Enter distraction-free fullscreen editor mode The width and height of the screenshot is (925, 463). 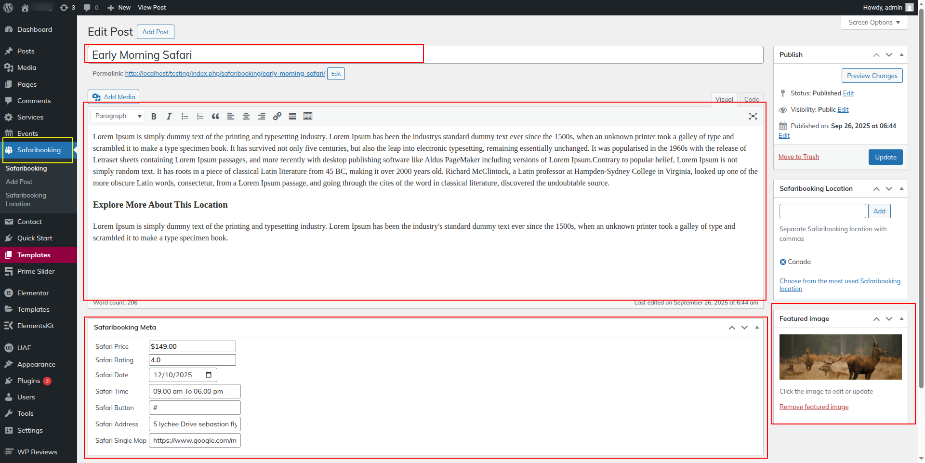(x=753, y=116)
